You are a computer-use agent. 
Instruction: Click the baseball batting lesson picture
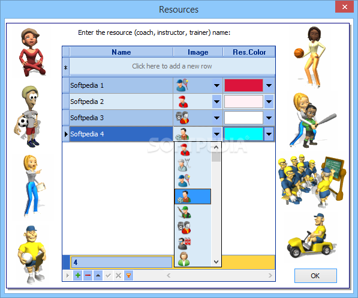[312, 120]
